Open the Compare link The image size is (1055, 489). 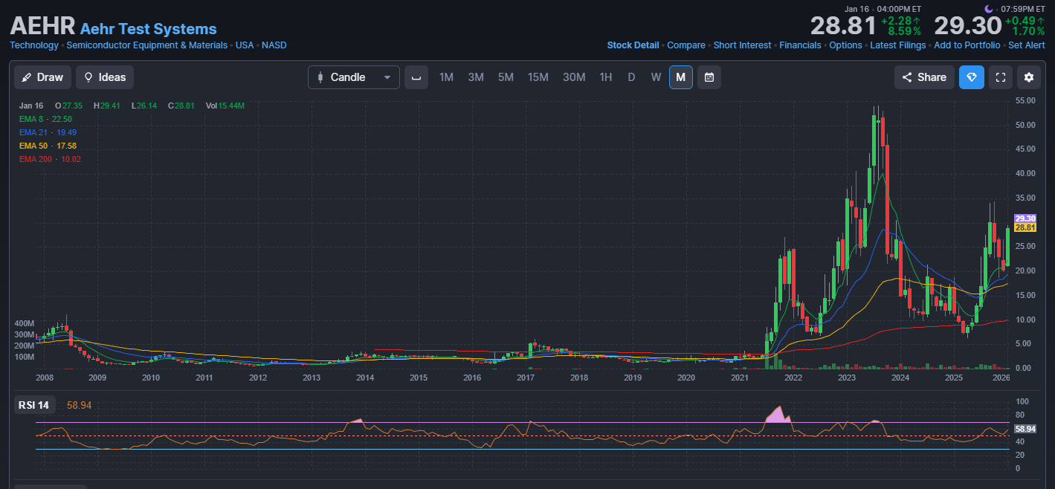click(686, 45)
